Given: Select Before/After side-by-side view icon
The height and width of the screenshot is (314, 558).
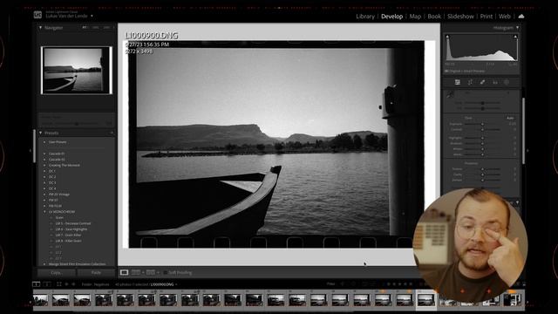Looking at the screenshot, I should (x=136, y=272).
